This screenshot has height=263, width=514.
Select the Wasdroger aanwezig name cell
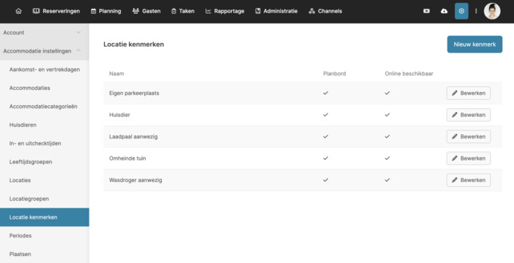pos(135,180)
